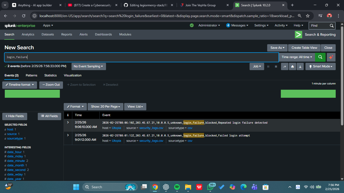The image size is (344, 193).
Task: Show hidden system tray icons chevron
Action: (290, 187)
